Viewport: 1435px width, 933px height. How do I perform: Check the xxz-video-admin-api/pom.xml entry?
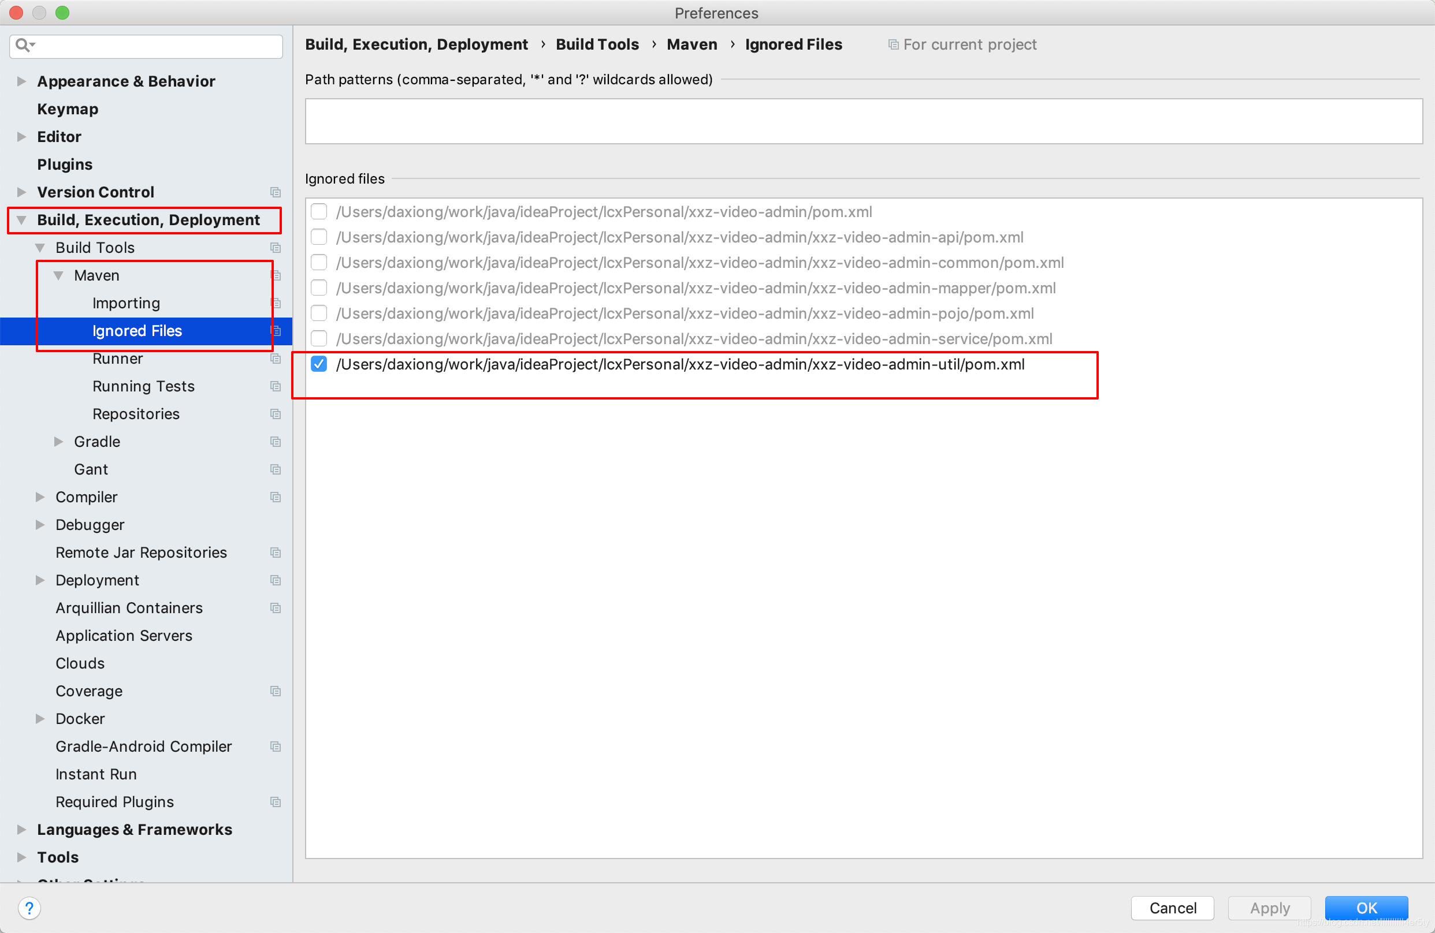click(319, 237)
